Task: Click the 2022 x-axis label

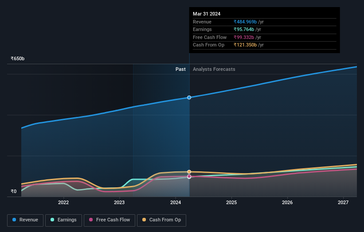Action: click(63, 203)
